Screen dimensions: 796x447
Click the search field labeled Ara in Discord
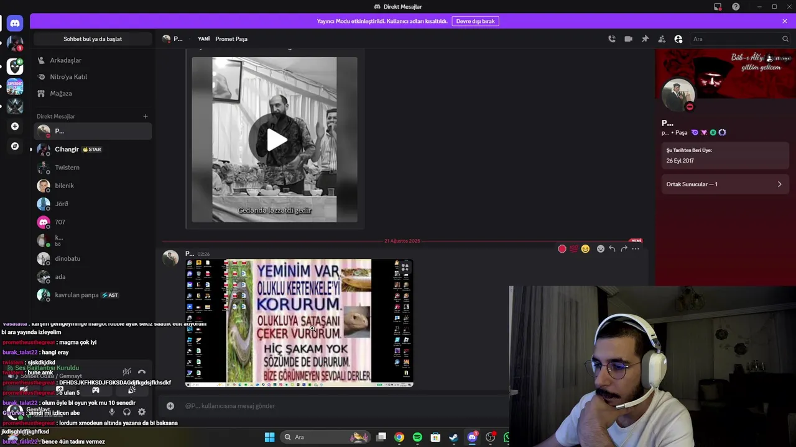coord(740,38)
